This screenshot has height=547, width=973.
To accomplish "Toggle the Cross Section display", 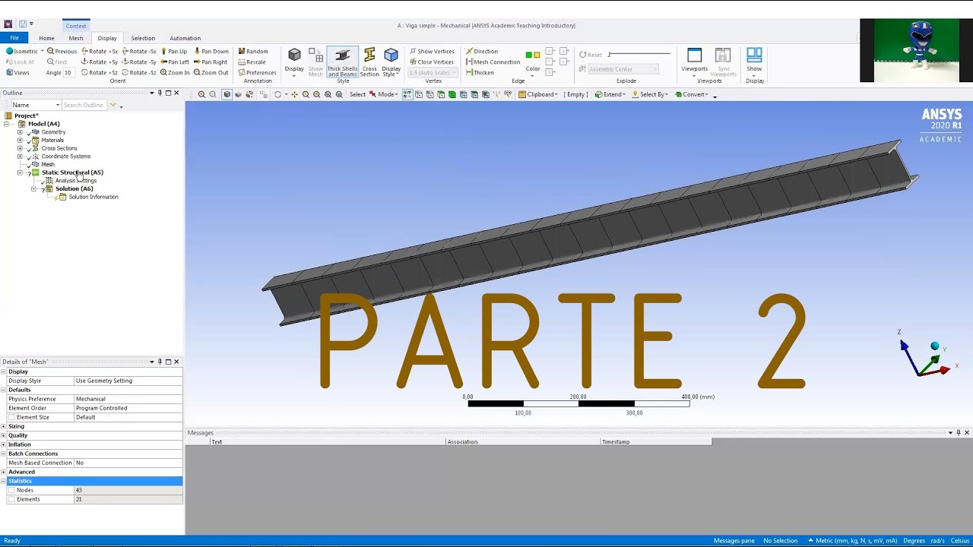I will tap(369, 62).
